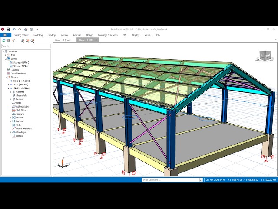Redo the last undone action
Viewport: 278px width, 209px height.
20,29
